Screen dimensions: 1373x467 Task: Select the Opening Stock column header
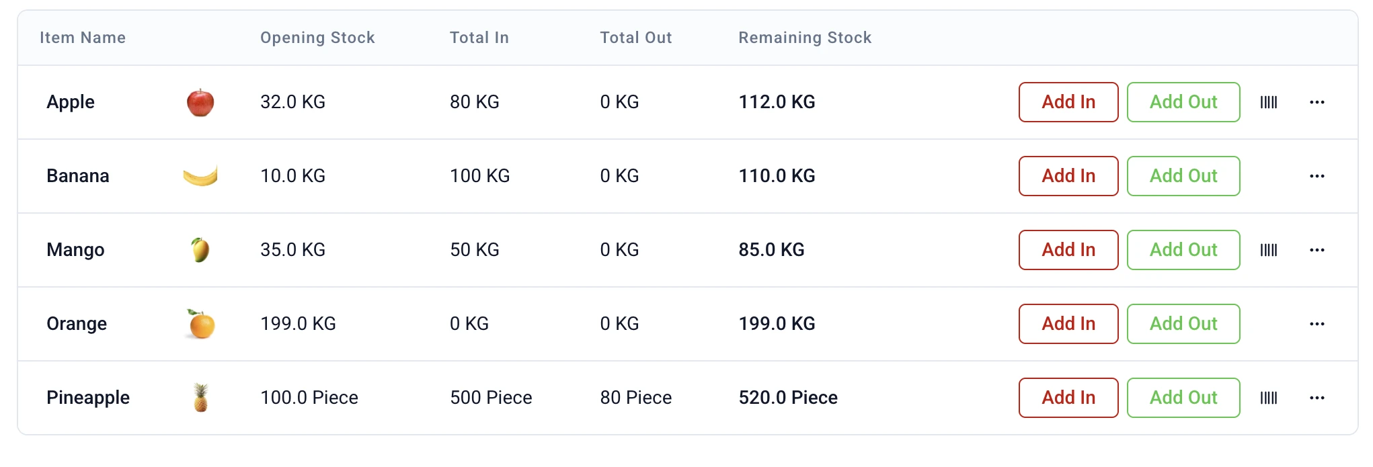pyautogui.click(x=317, y=38)
